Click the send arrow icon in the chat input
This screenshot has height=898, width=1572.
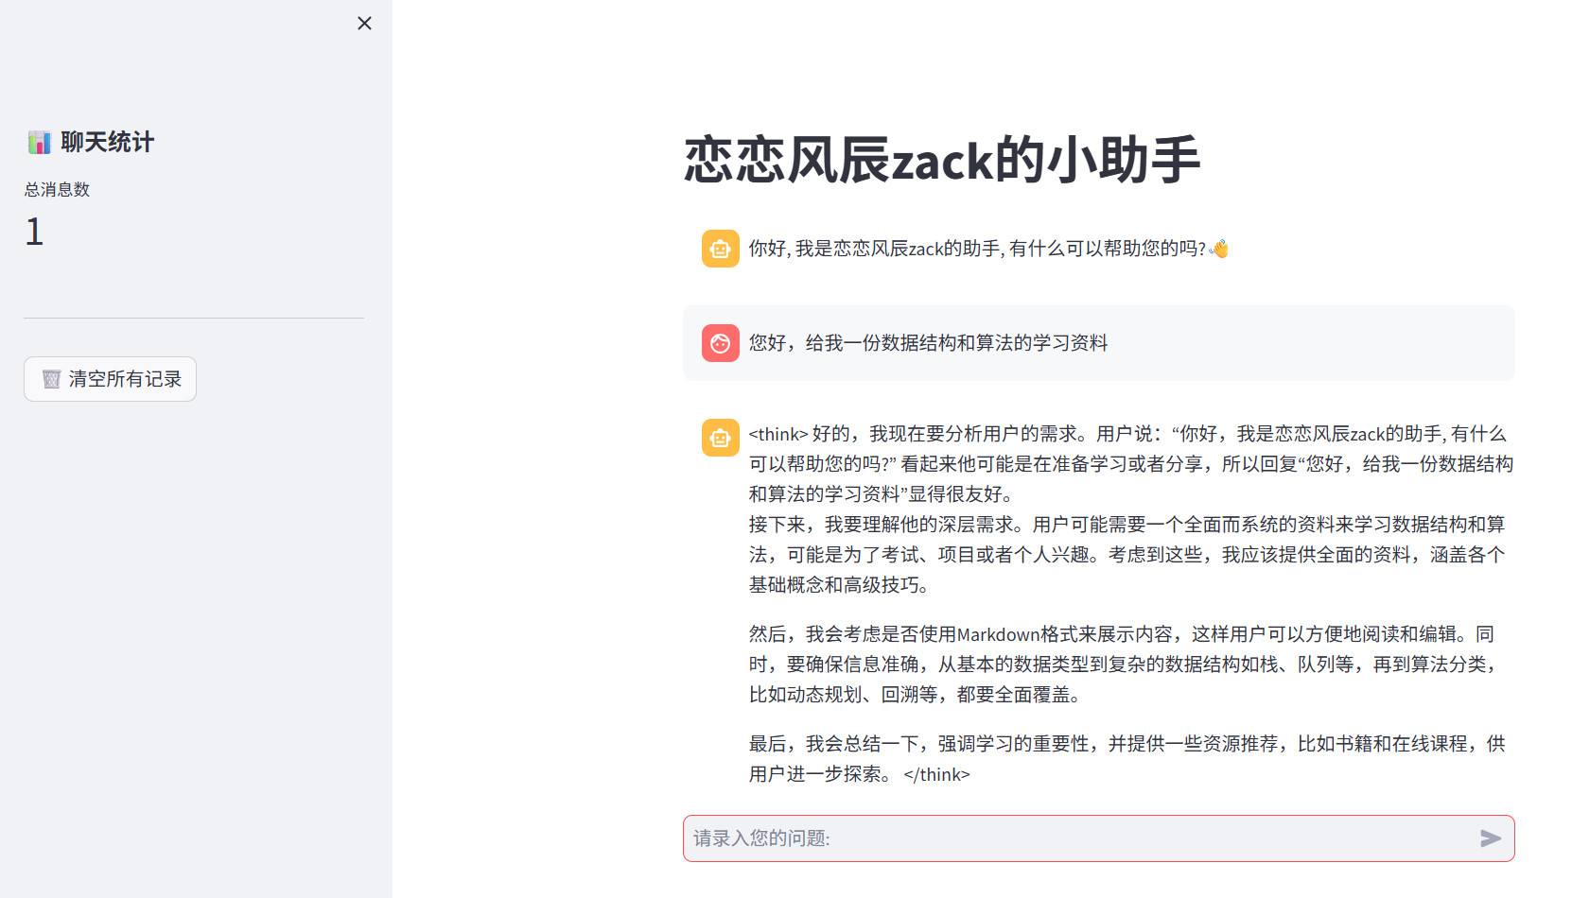tap(1491, 838)
